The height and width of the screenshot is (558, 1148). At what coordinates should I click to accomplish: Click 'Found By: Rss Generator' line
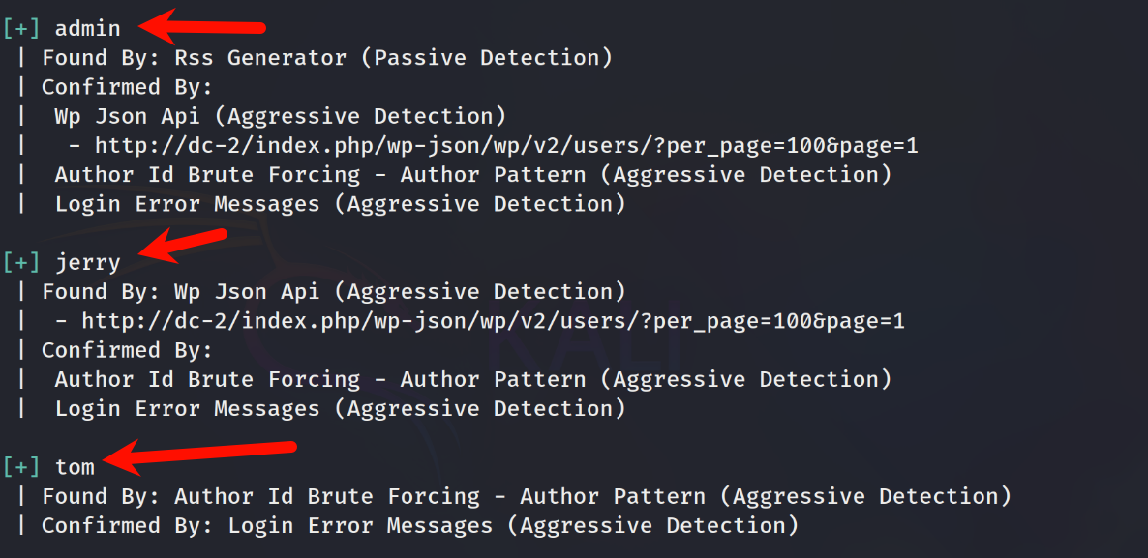click(326, 58)
